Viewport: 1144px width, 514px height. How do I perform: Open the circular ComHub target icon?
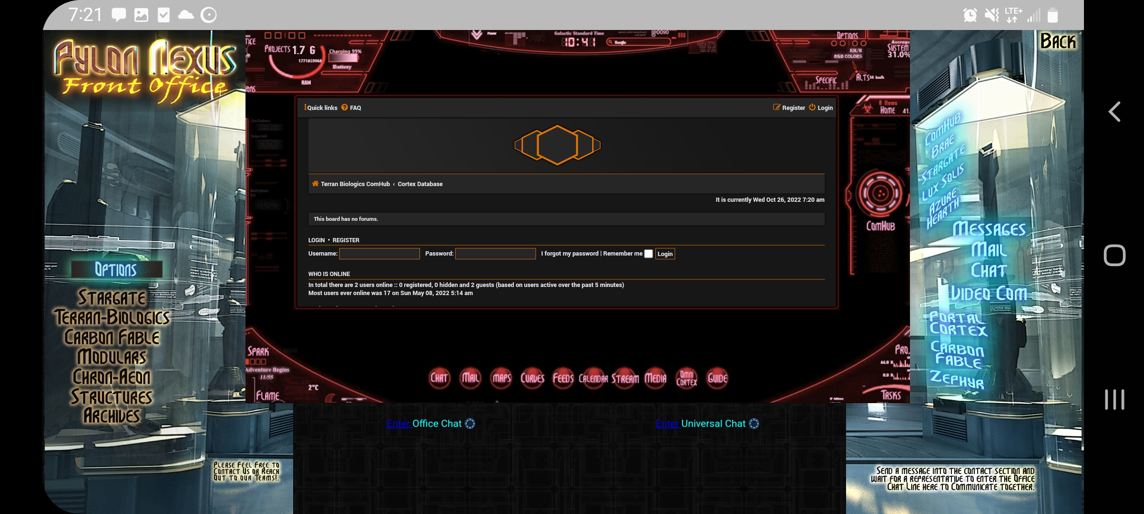coord(880,194)
